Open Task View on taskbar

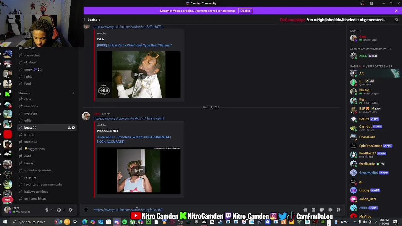tap(75, 222)
